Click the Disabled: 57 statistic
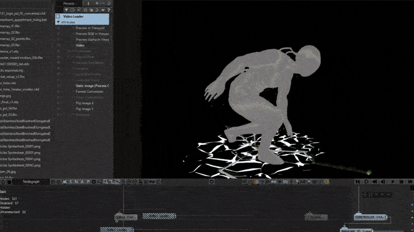Screen dimensions: 414x232 9,203
